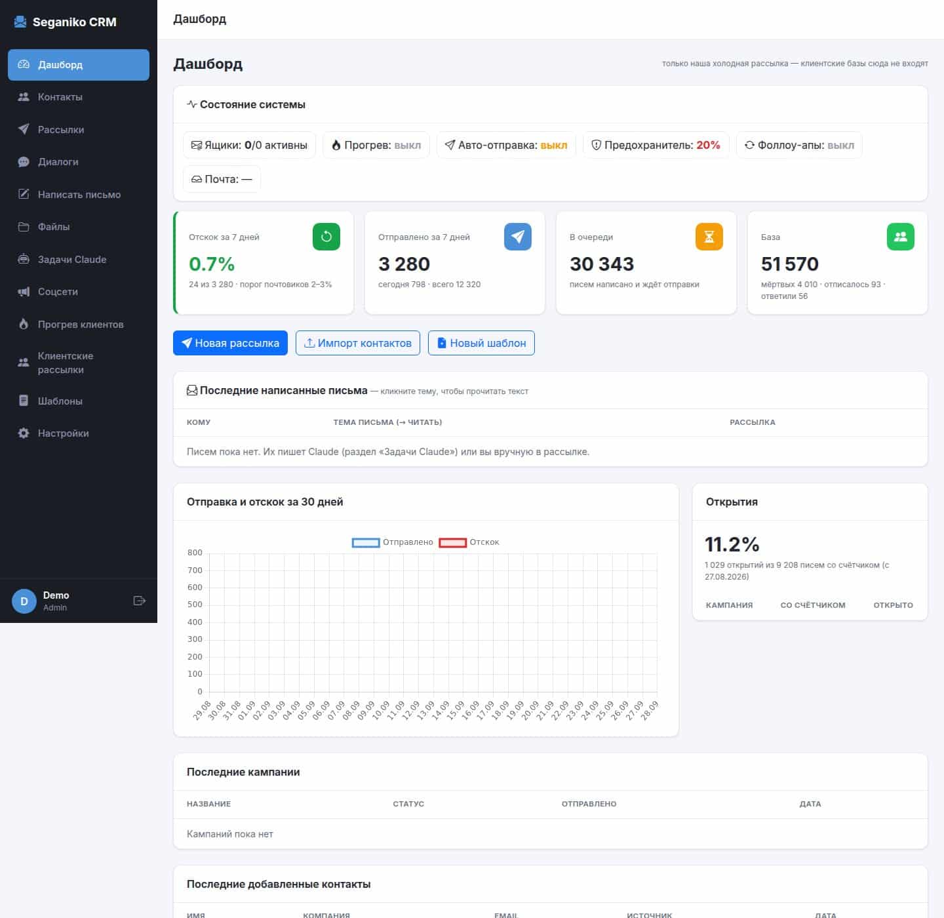
Task: Click the Диалоги chat bubble icon
Action: (x=24, y=162)
